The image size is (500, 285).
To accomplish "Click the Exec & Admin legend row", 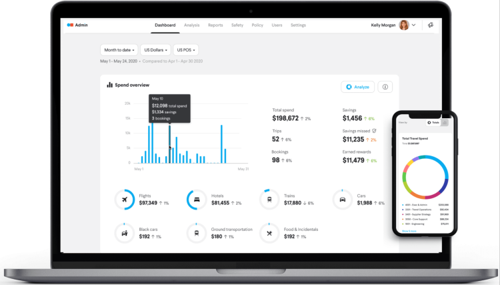I will (425, 205).
